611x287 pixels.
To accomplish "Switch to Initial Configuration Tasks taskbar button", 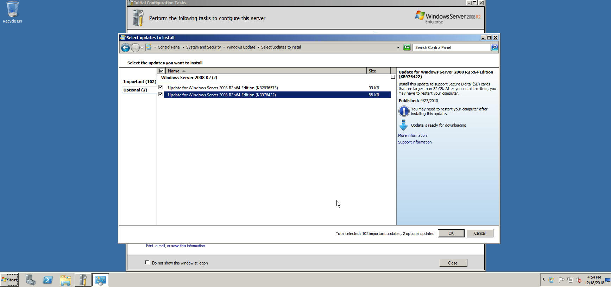I will [x=83, y=280].
